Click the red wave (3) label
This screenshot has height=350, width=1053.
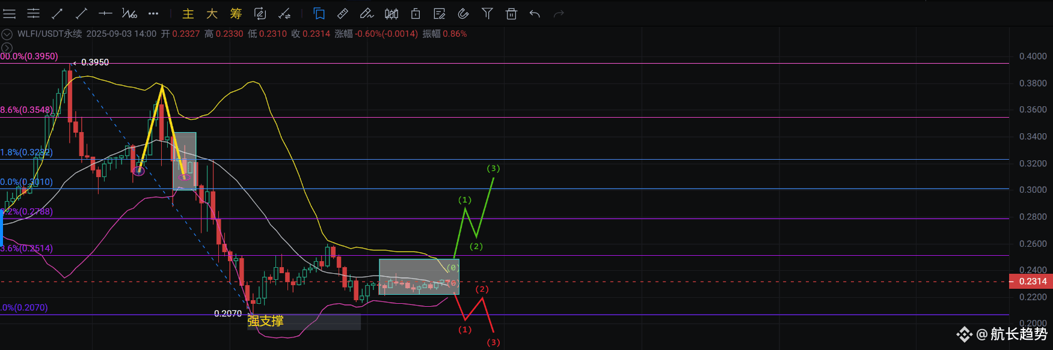pyautogui.click(x=493, y=342)
